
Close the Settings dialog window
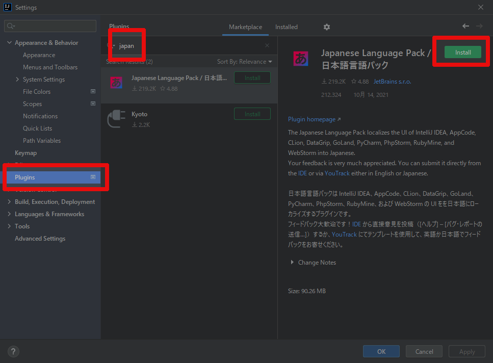481,7
